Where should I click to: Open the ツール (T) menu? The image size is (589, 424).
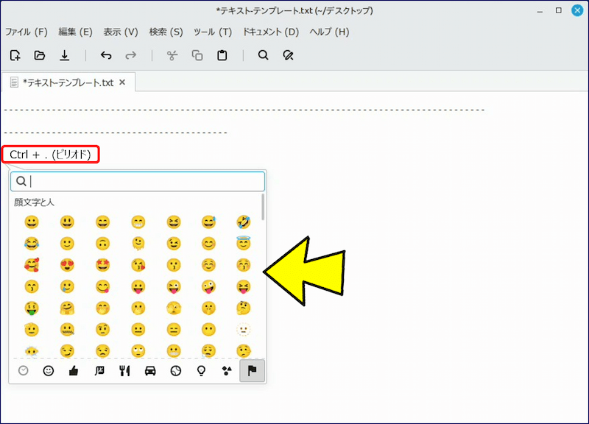coord(212,32)
